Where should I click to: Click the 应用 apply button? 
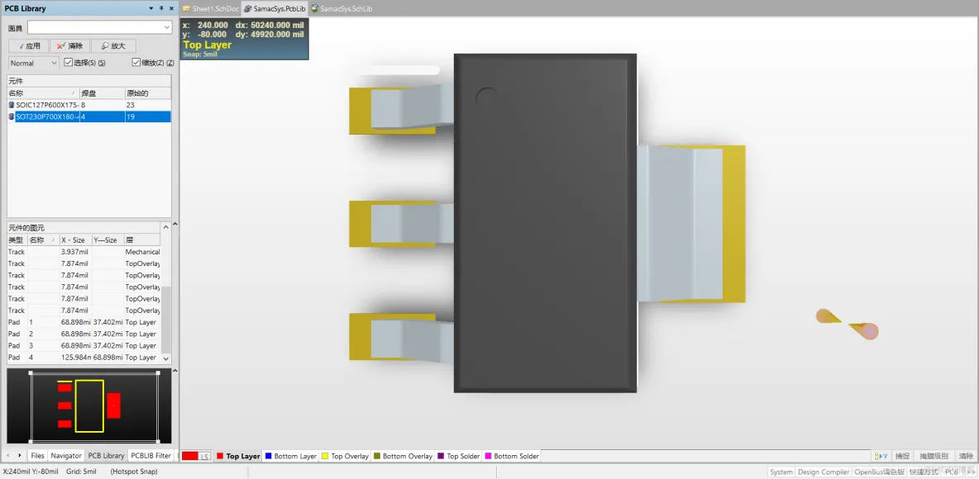coord(28,46)
